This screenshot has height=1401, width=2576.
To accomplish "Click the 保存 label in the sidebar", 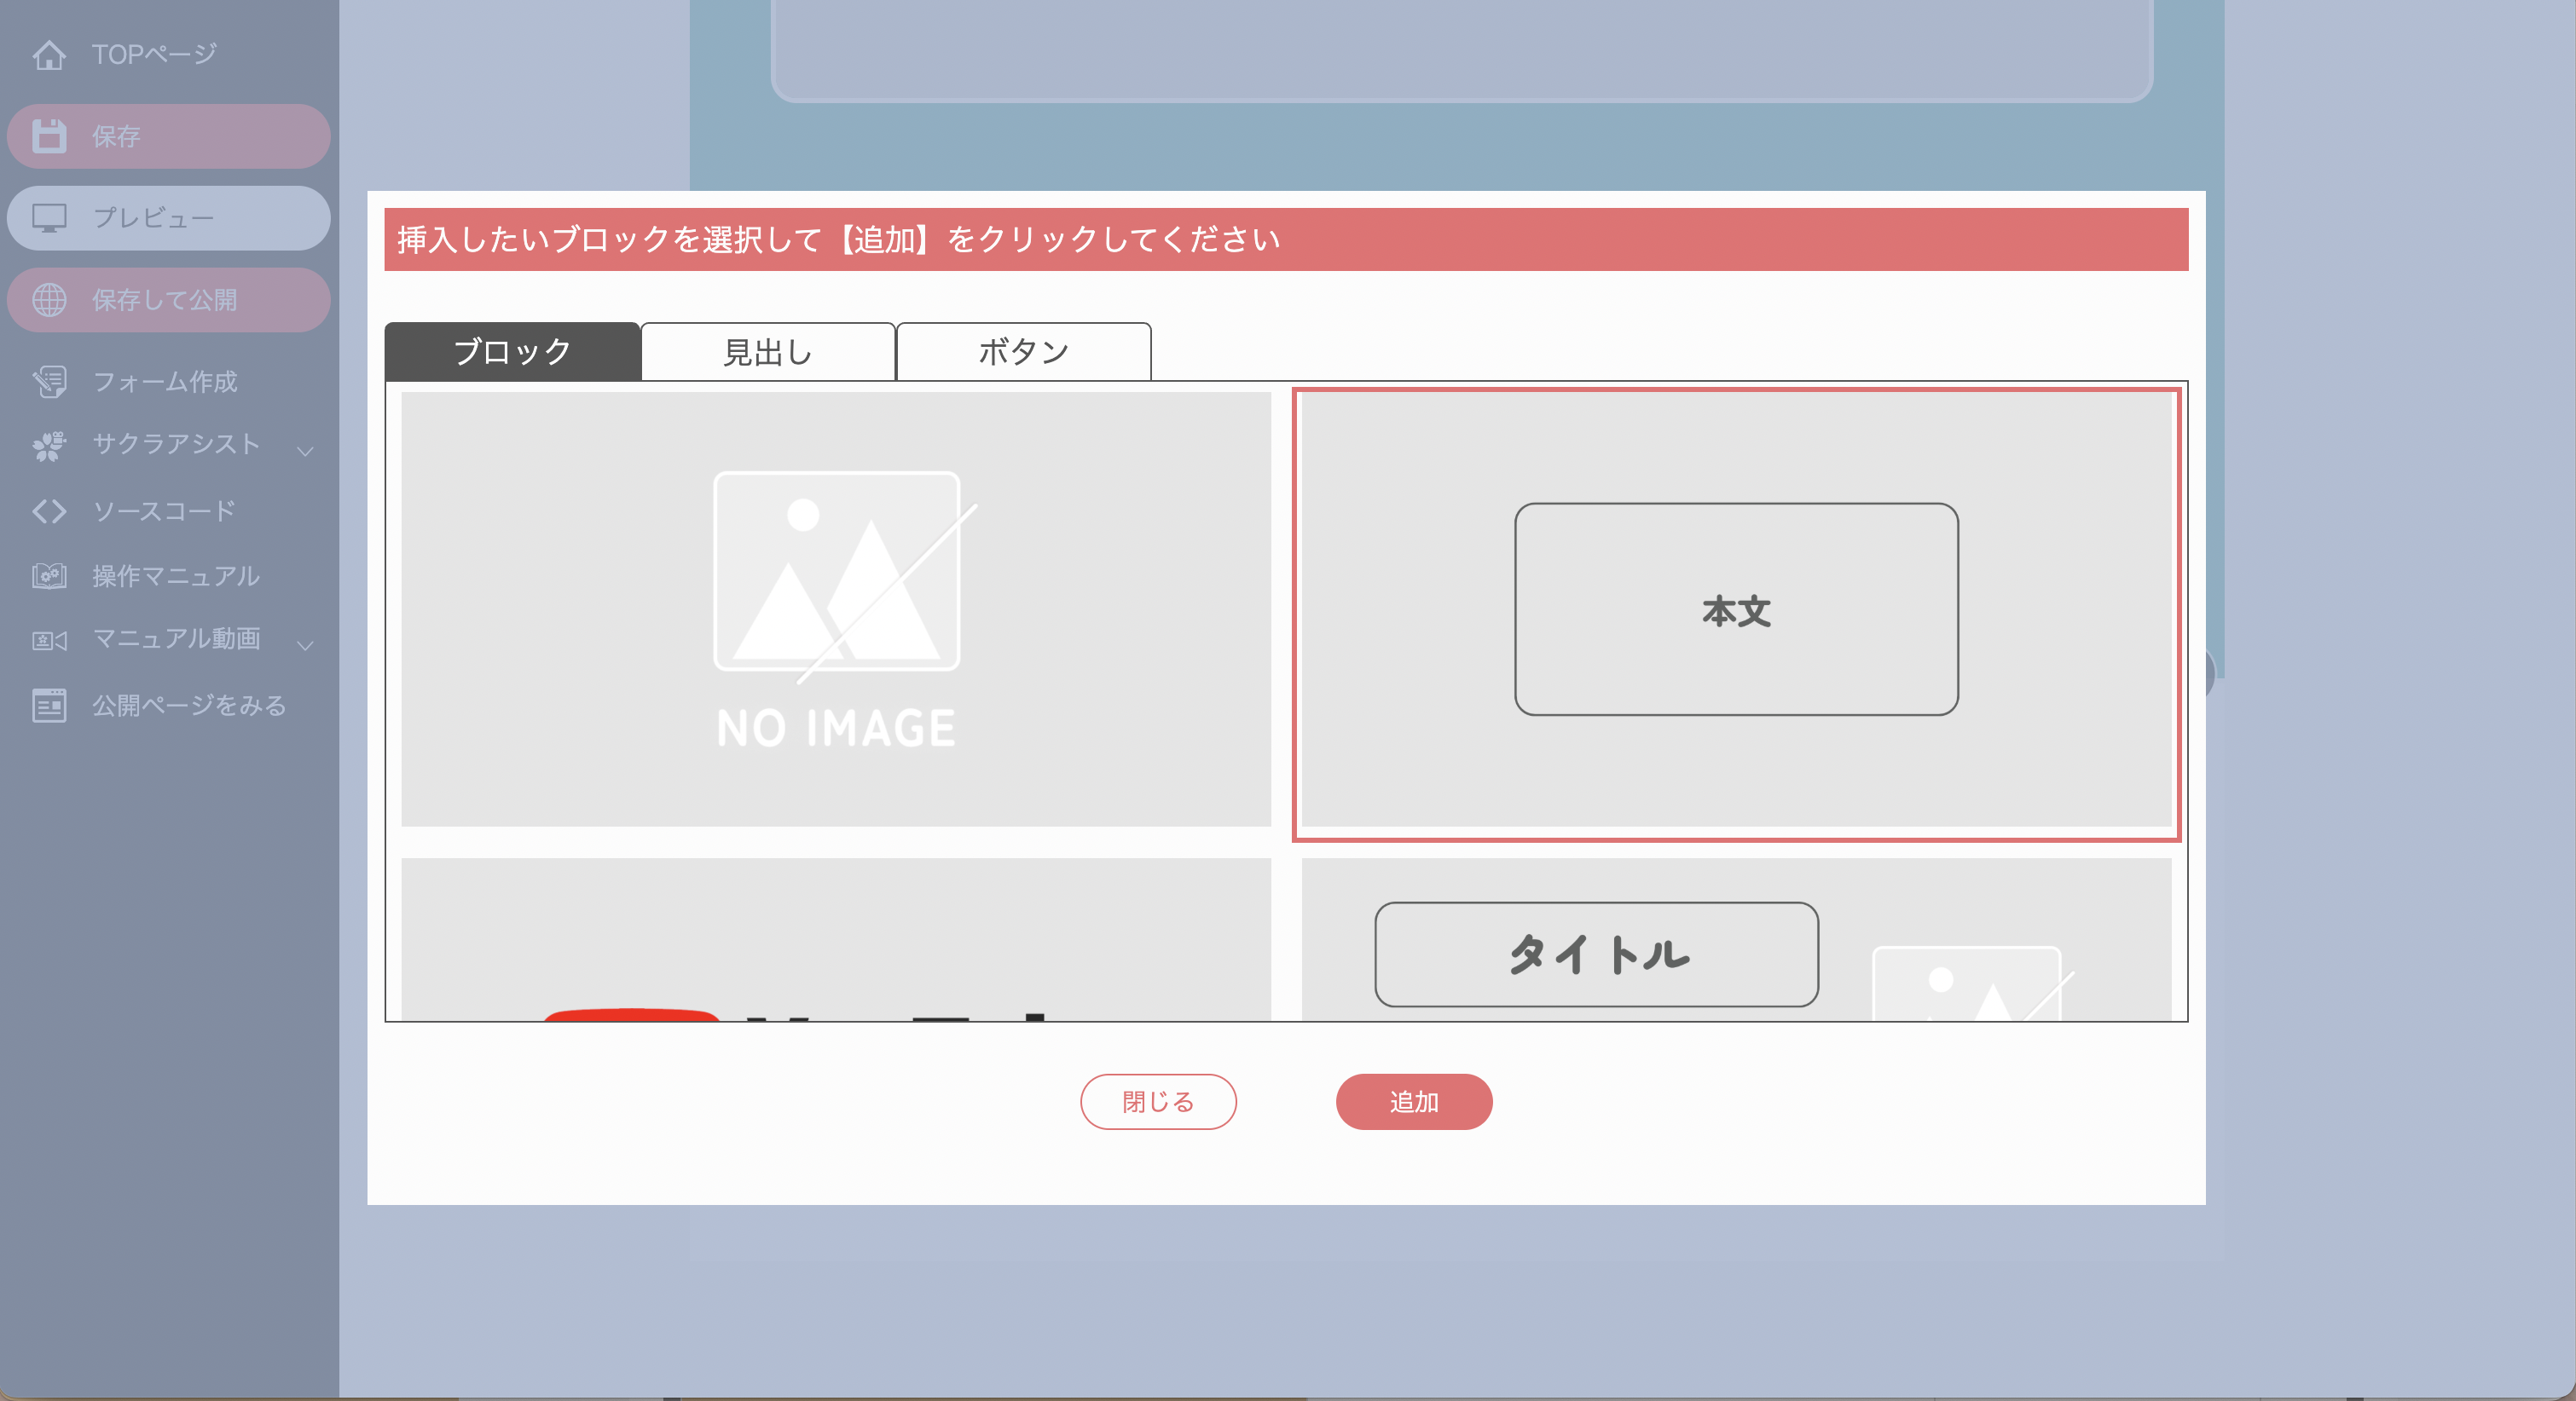I will point(116,135).
